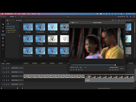The width and height of the screenshot is (136, 102).
Task: Select the Broken Glass effect thumbnail
Action: point(28,39)
